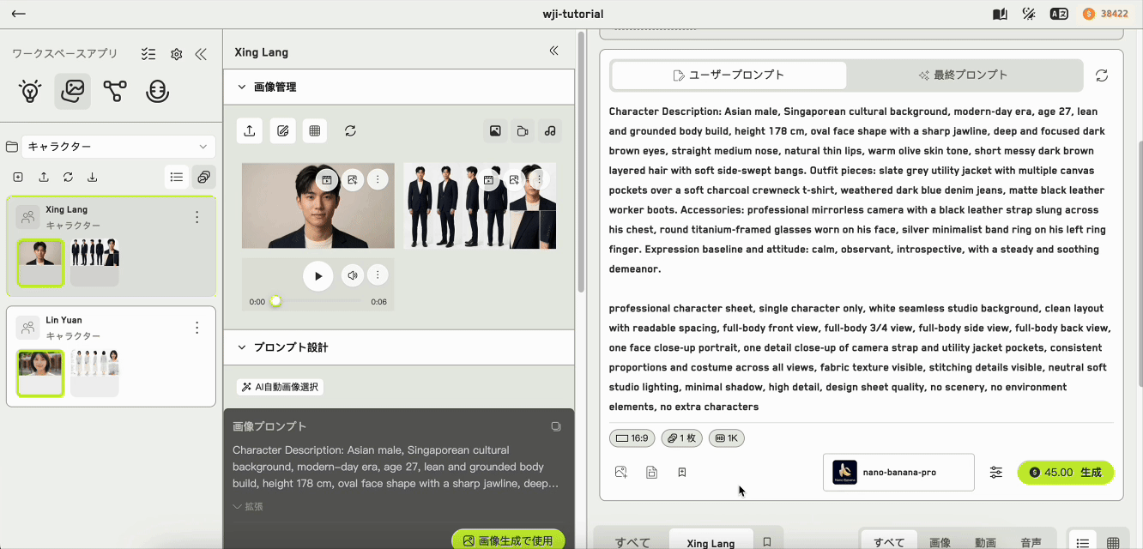This screenshot has height=549, width=1143.
Task: Open the language translation icon
Action: point(1059,14)
